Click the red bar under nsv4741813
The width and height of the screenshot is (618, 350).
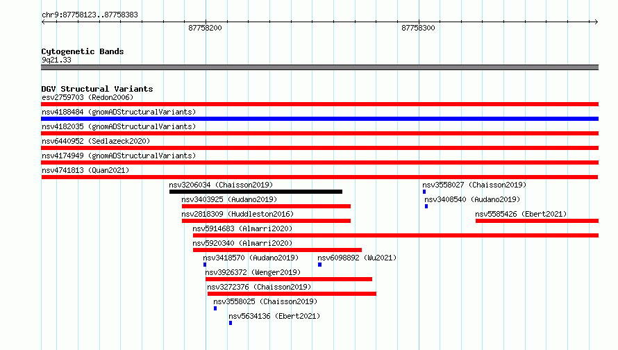pyautogui.click(x=319, y=177)
